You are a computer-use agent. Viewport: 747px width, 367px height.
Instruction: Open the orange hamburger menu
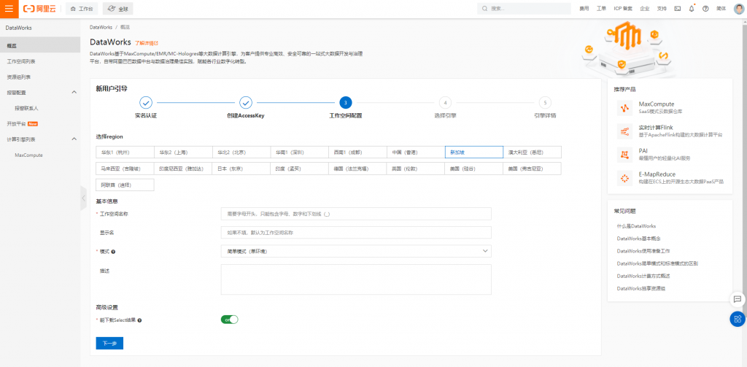point(9,9)
